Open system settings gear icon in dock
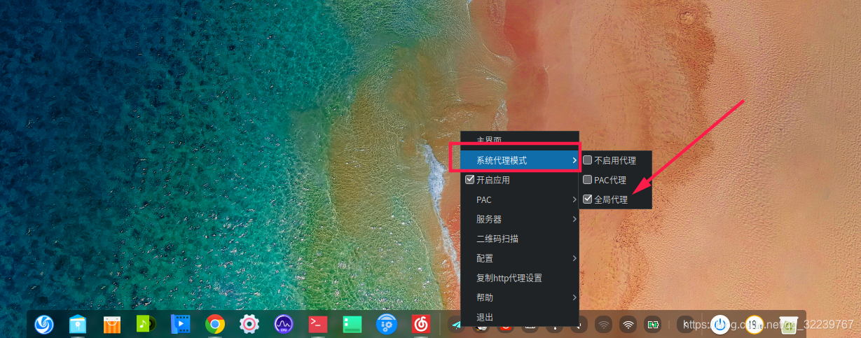This screenshot has height=338, width=861. pos(249,324)
